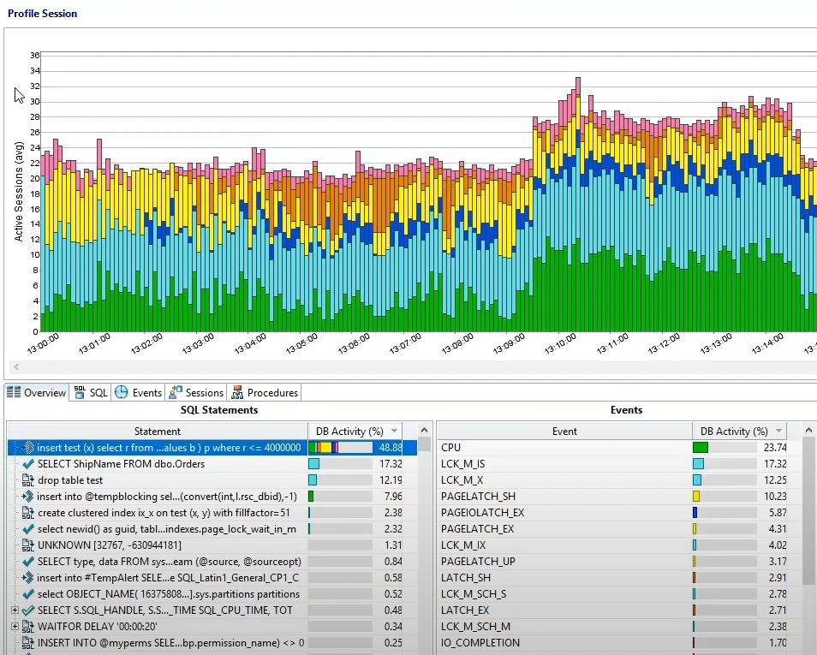Click the green CPU color swatch

tap(701, 448)
